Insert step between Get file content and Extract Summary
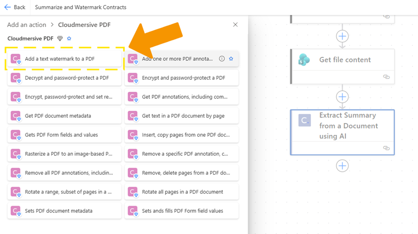The width and height of the screenshot is (418, 234). click(x=342, y=97)
